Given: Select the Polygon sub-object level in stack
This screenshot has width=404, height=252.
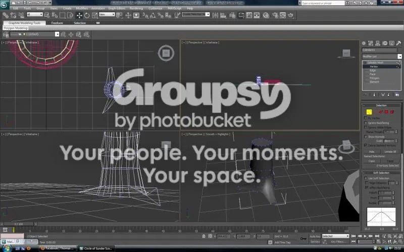Looking at the screenshot, I should 374,78.
